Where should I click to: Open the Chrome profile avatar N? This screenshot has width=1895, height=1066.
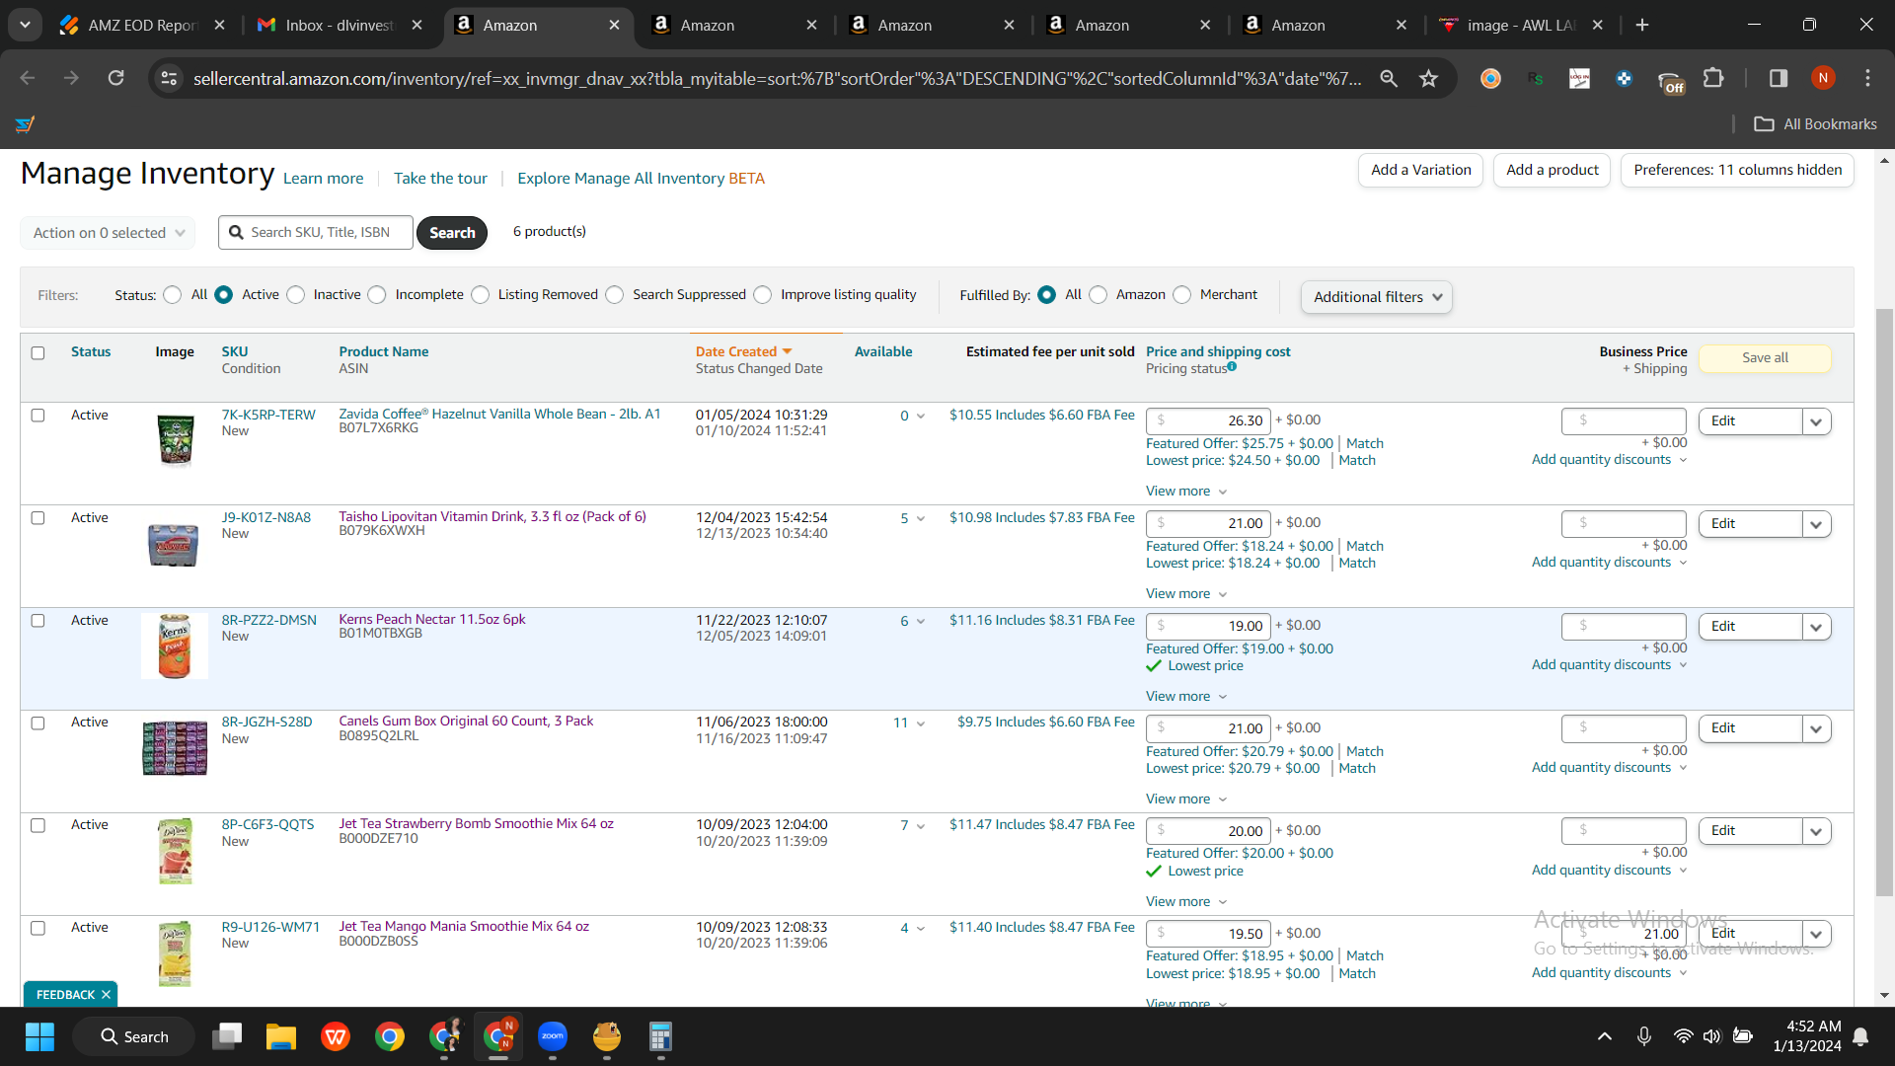1823,78
